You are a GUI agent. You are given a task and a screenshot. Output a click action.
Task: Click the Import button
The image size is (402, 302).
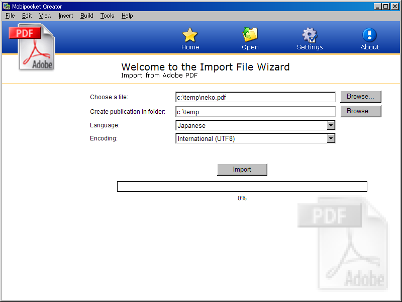pos(242,170)
